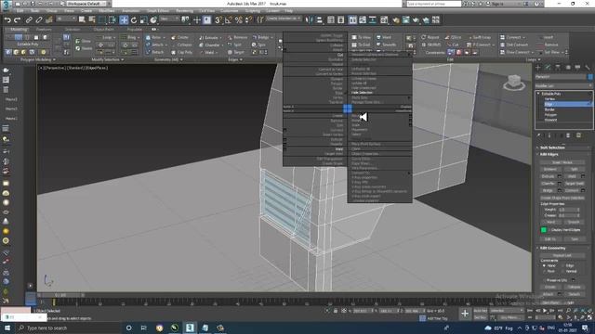Open the Modify command panel tab
This screenshot has width=595, height=334.
(548, 68)
